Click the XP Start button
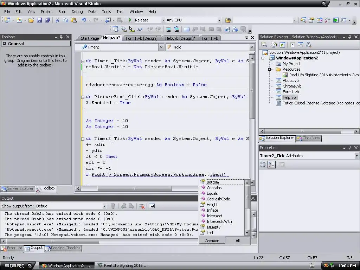 coord(18,266)
